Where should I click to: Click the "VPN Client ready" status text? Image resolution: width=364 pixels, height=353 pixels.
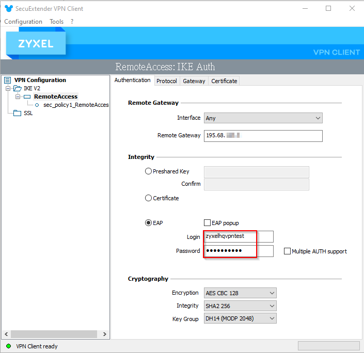(37, 346)
